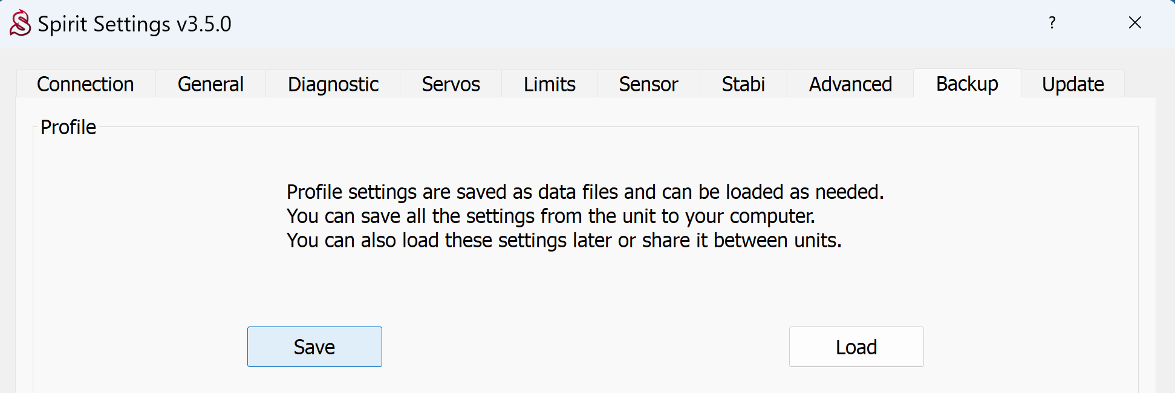Open the Stabi tab
The height and width of the screenshot is (393, 1175).
[x=743, y=84]
